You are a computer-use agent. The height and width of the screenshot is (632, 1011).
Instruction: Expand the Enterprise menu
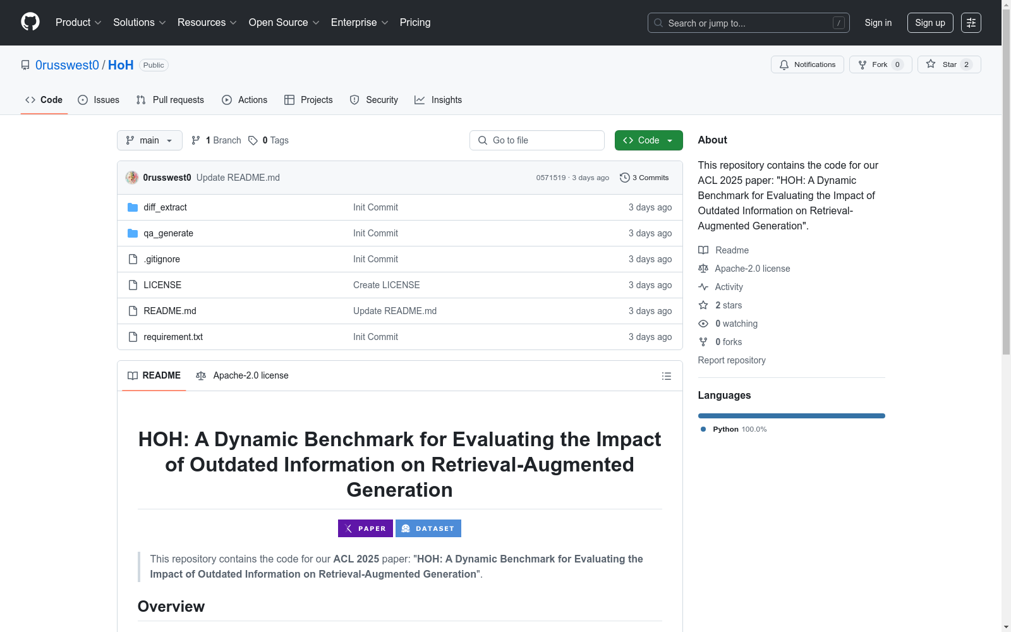[x=360, y=22]
